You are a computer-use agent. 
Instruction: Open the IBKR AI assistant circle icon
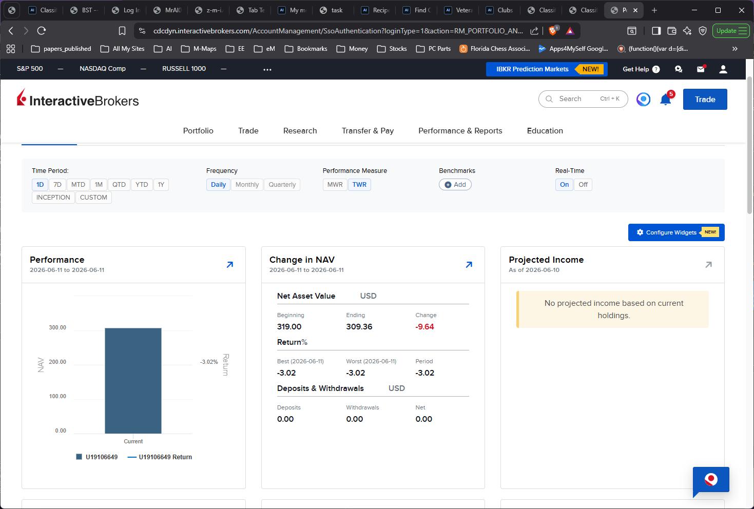coord(643,99)
